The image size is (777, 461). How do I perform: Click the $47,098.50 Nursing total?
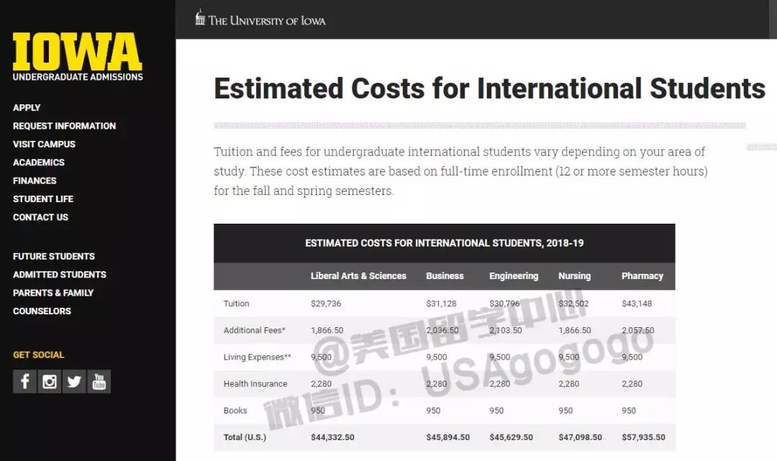tap(581, 437)
